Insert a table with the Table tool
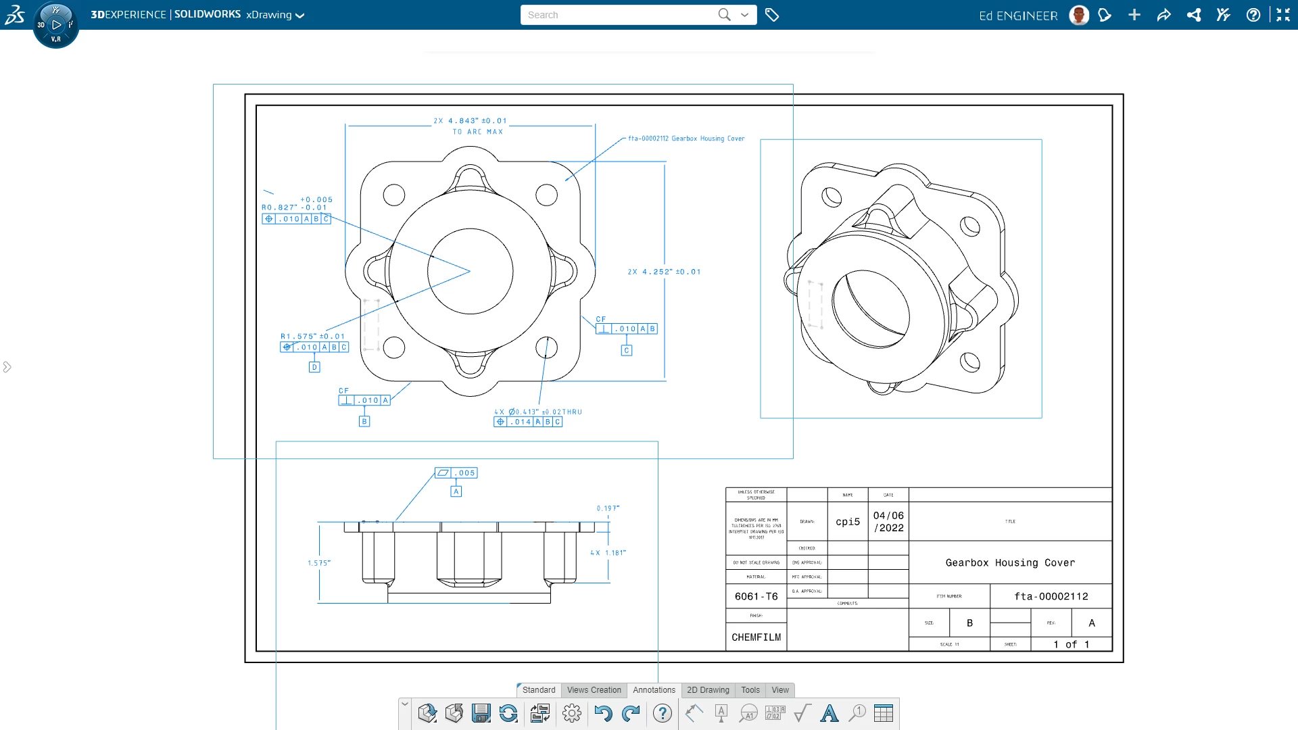This screenshot has width=1298, height=730. pos(884,713)
